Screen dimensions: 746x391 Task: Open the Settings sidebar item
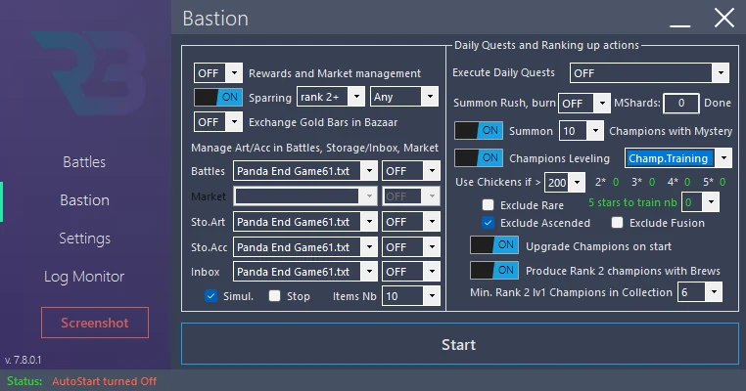point(84,239)
